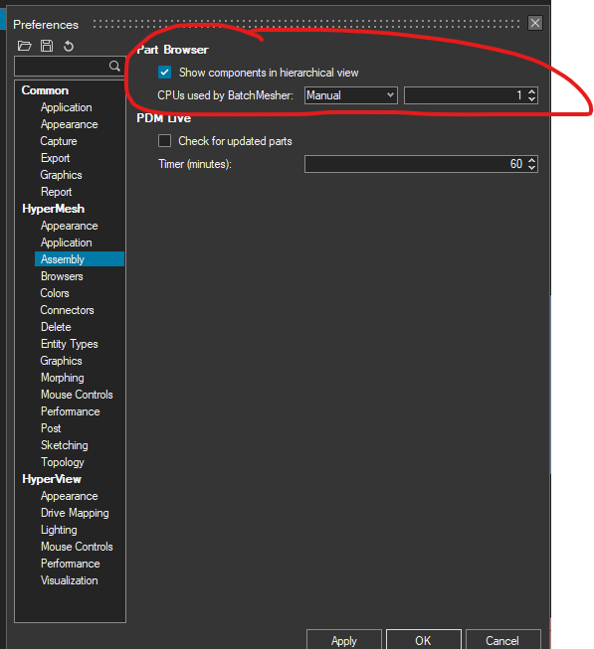Go to the Capture category under Common
594x649 pixels.
pos(59,141)
